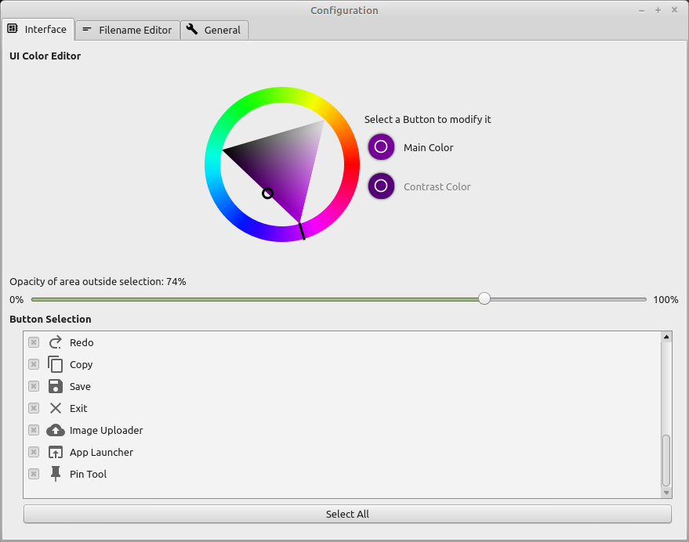The image size is (689, 542).
Task: Close the Configuration window
Action: click(x=675, y=10)
